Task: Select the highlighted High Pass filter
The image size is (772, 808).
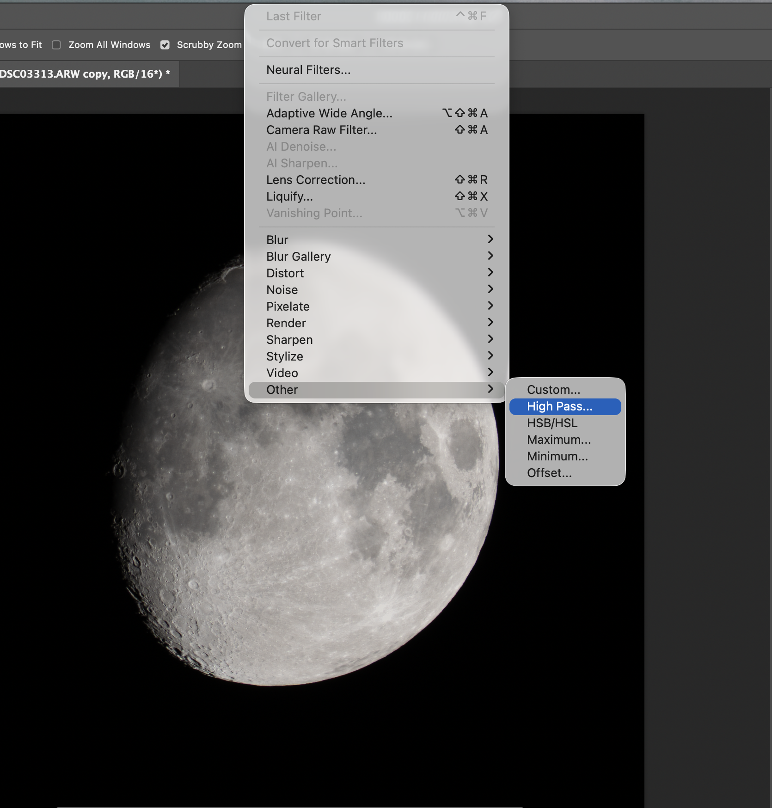Action: pos(560,406)
